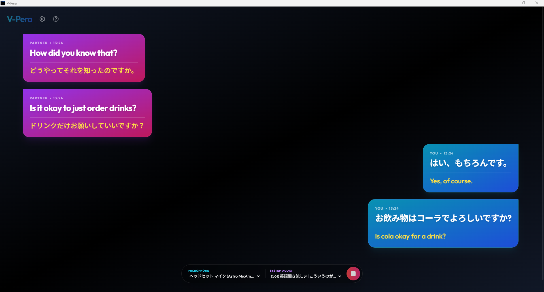
Task: Click the "どうやってそれを知ったのですか。" translation
Action: click(x=82, y=70)
